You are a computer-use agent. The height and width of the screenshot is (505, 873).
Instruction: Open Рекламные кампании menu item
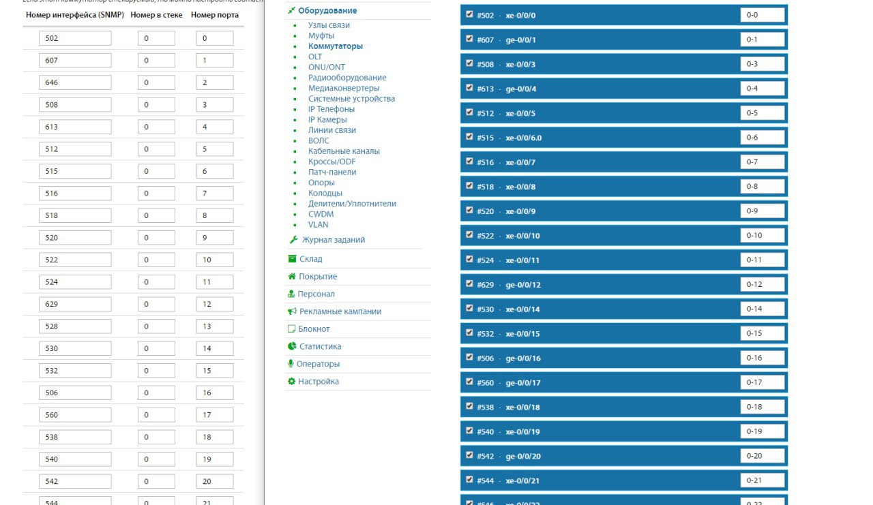(340, 311)
